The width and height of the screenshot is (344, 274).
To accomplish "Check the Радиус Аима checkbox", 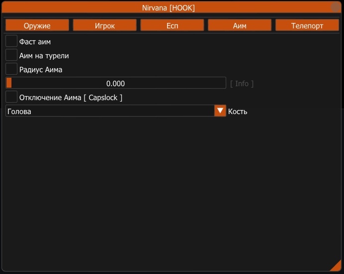I will tap(11, 69).
